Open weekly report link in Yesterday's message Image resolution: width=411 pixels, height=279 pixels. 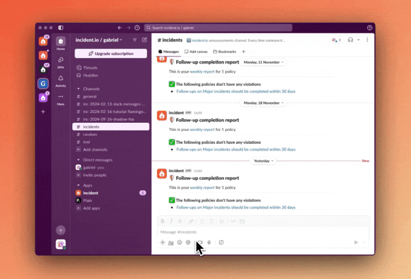point(202,187)
